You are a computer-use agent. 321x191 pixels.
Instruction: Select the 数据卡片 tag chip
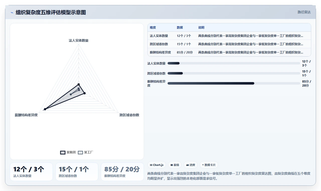[209, 165]
